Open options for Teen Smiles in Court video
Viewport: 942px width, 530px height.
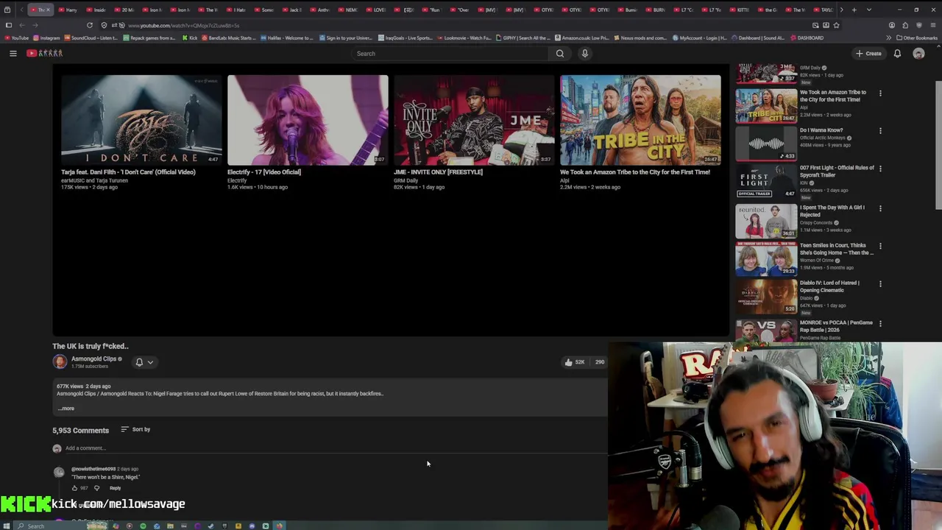tap(880, 247)
